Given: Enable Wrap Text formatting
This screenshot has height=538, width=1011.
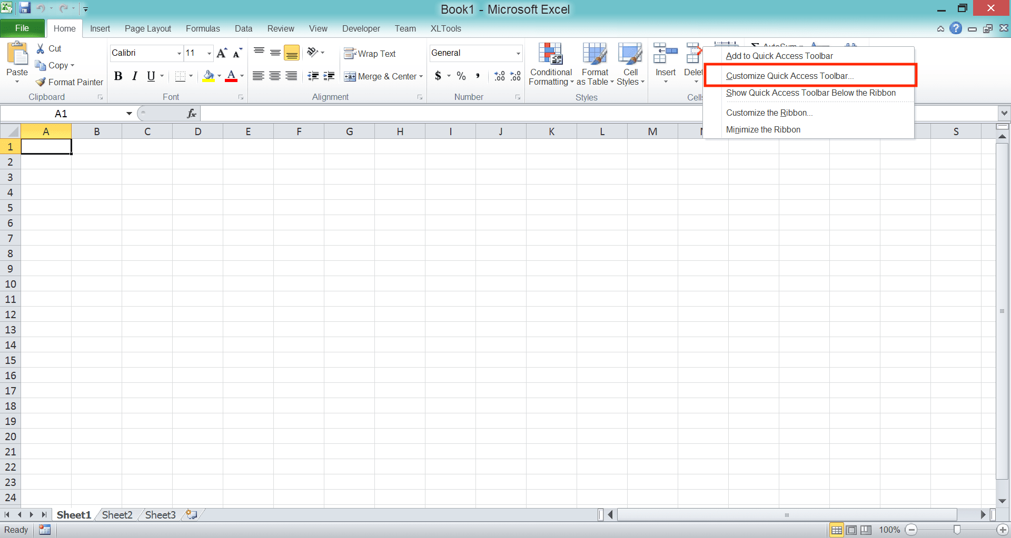Looking at the screenshot, I should (x=370, y=53).
